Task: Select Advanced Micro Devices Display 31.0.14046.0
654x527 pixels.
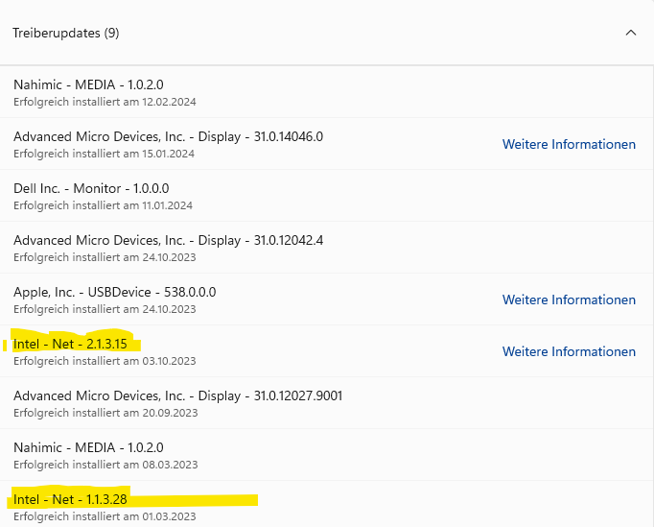Action: pyautogui.click(x=327, y=144)
